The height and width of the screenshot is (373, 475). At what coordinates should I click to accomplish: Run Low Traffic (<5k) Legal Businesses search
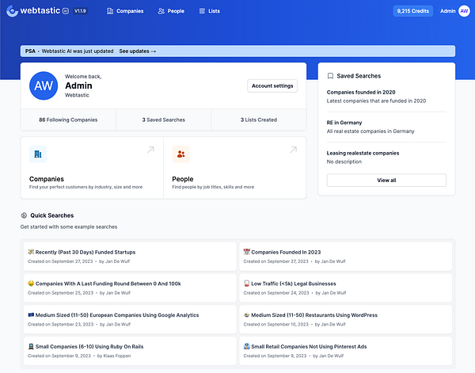[346, 287]
